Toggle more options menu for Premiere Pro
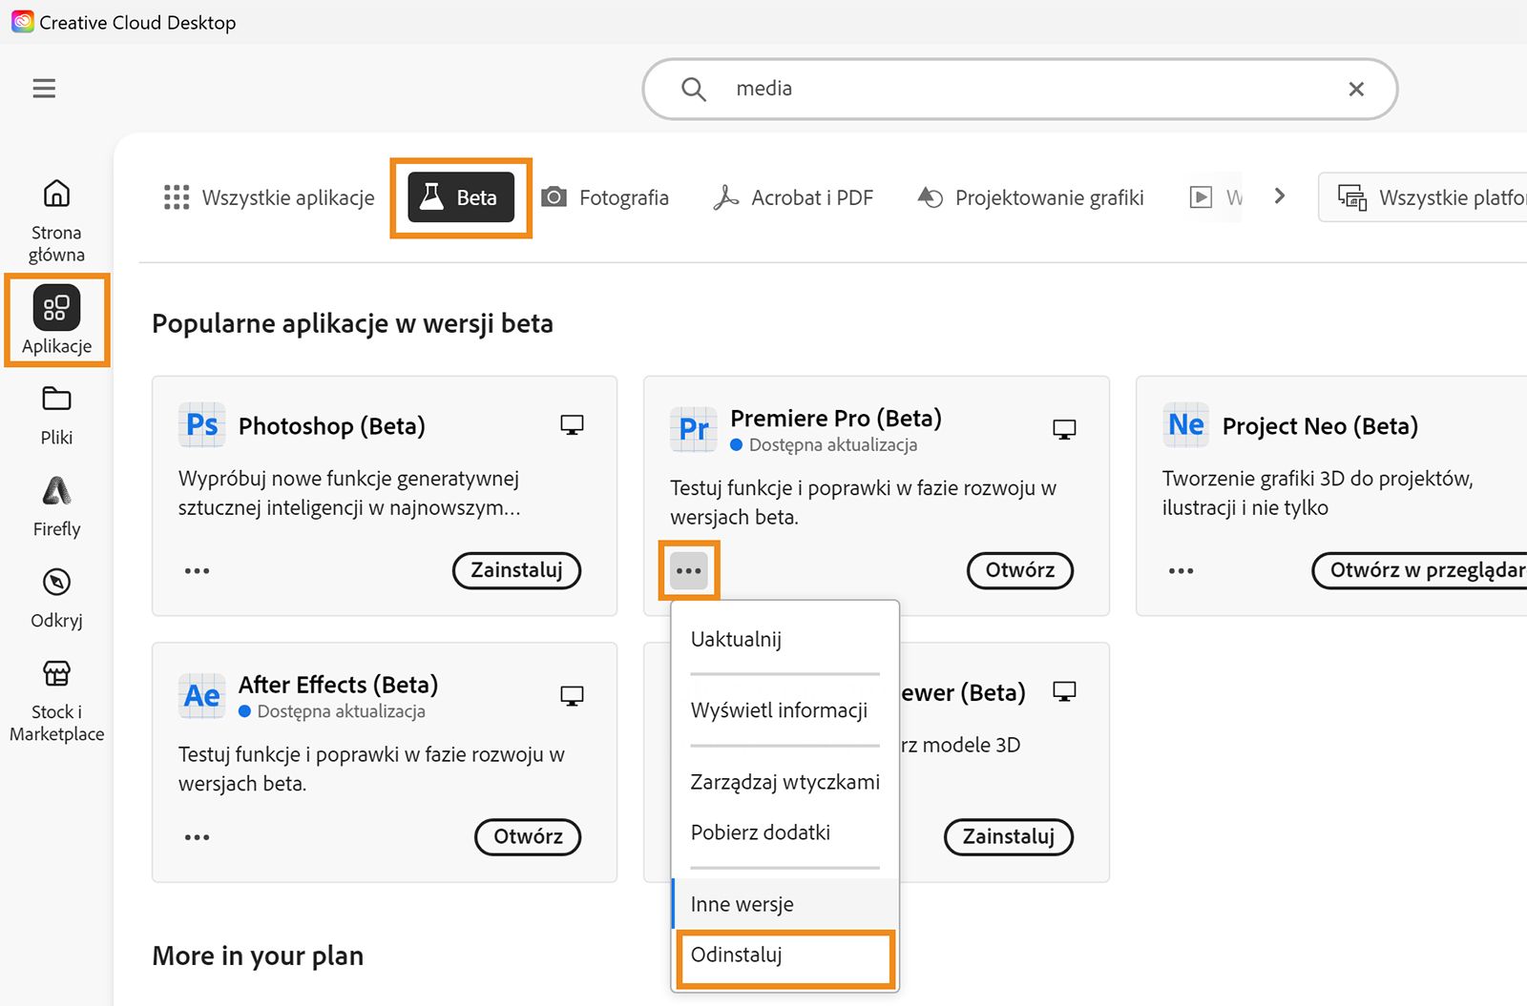Screen dimensions: 1527x1006 (689, 571)
